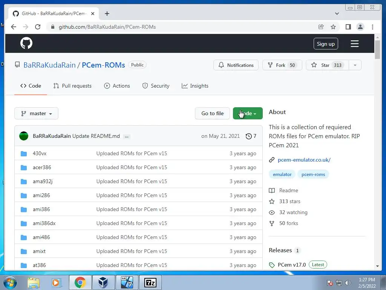Open the 7z taskbar application
The width and height of the screenshot is (386, 290).
[x=150, y=282]
